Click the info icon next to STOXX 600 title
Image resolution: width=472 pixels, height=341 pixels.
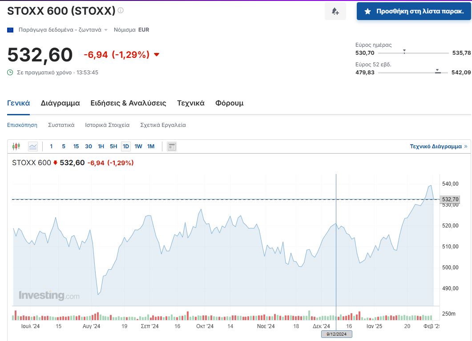click(121, 10)
